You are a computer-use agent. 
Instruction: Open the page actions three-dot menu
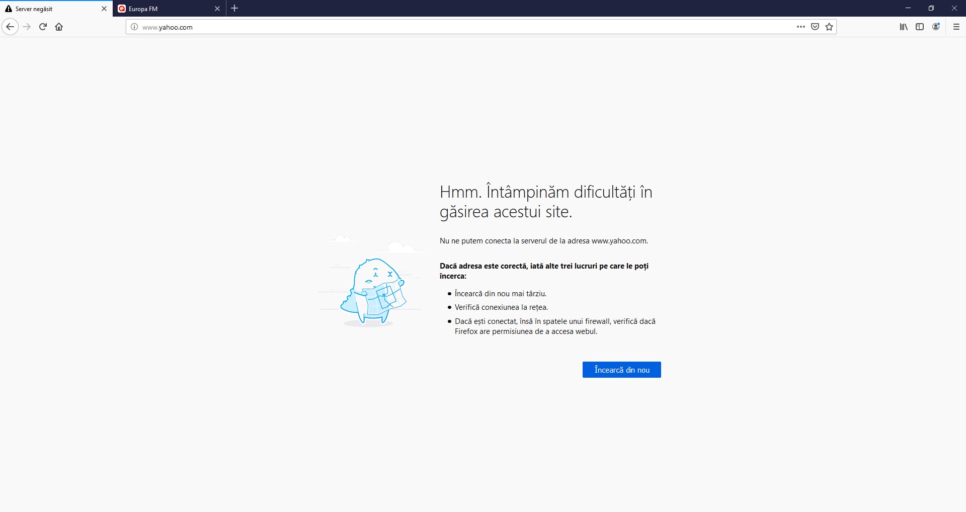800,27
